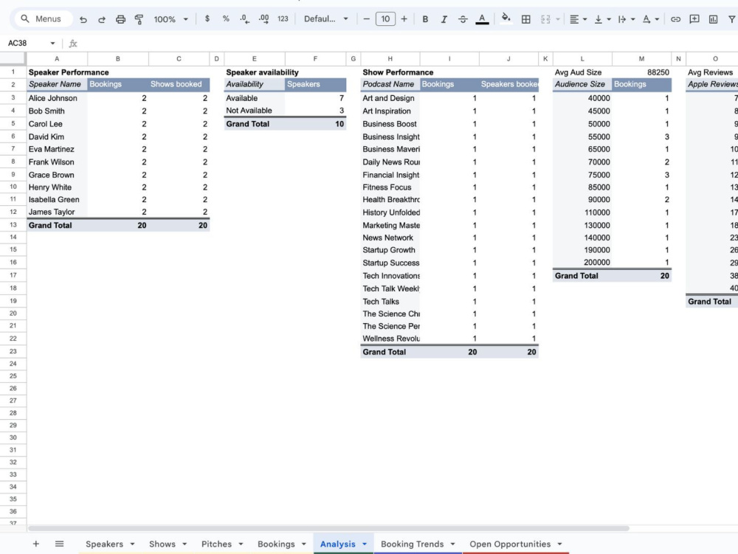738x554 pixels.
Task: Print the spreadsheet with printer icon
Action: [x=120, y=19]
